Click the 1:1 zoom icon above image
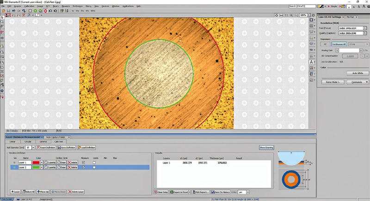The width and height of the screenshot is (370, 201). tap(286, 15)
